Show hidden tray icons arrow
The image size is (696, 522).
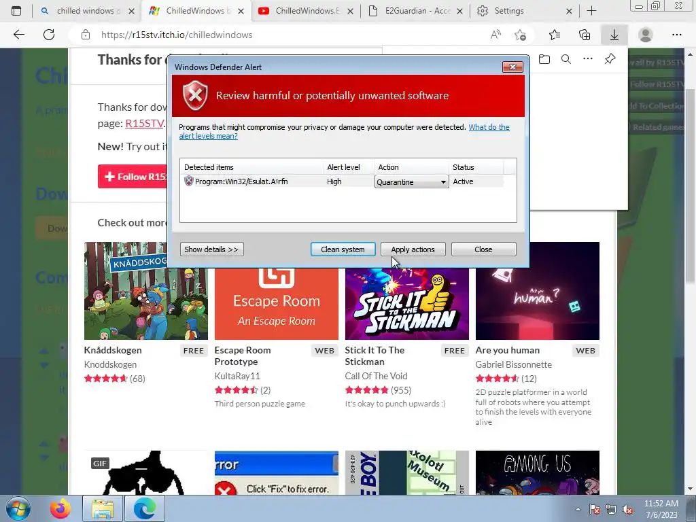click(578, 509)
